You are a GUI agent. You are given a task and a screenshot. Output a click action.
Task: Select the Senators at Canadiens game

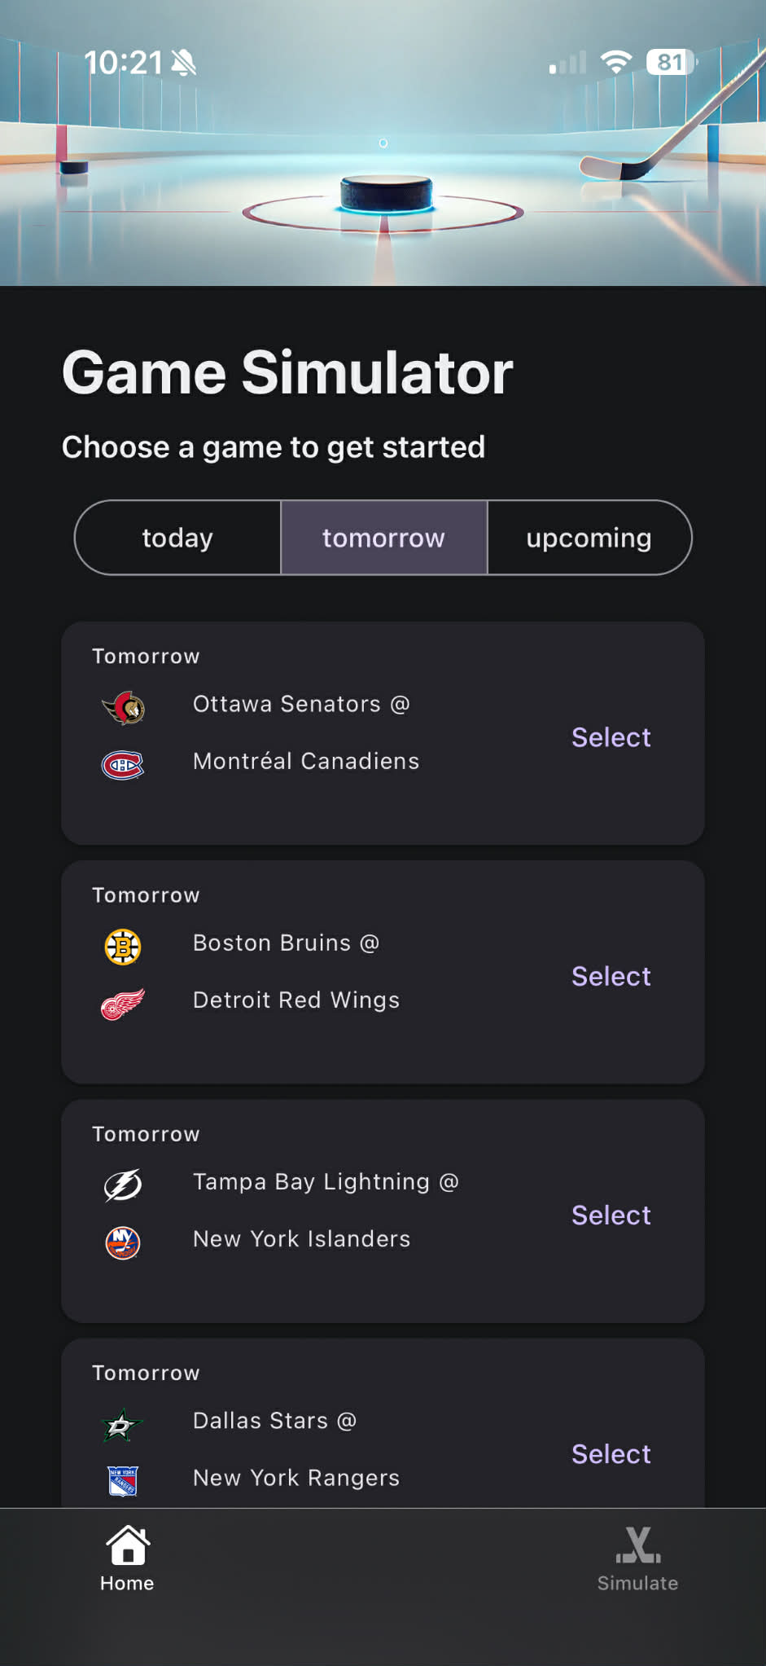click(x=611, y=737)
